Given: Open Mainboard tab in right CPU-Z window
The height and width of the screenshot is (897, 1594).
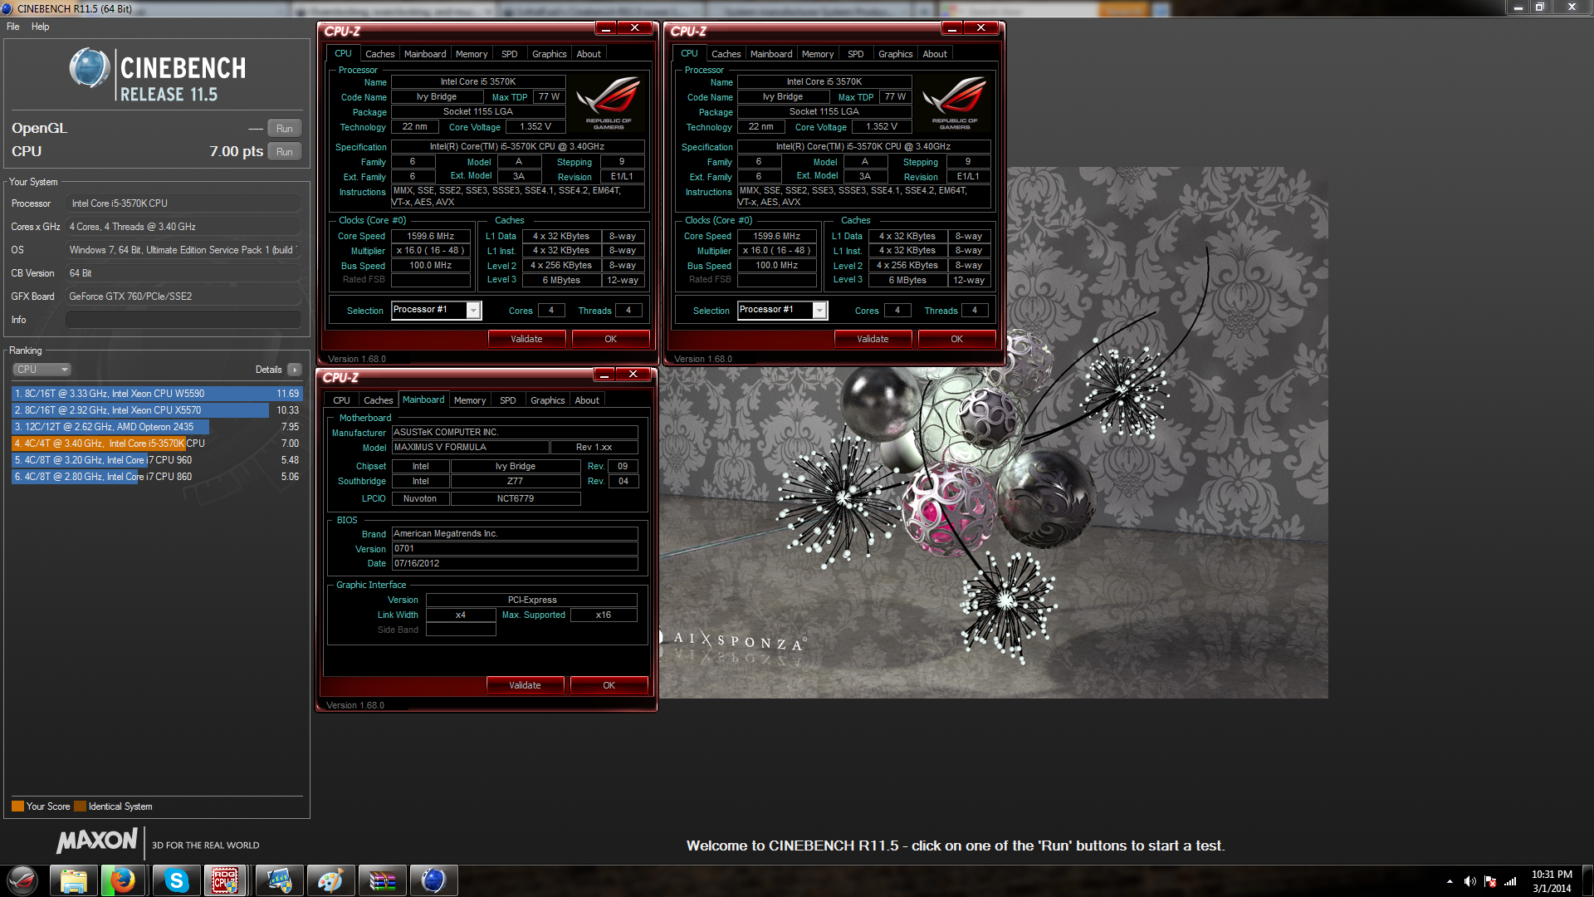Looking at the screenshot, I should pyautogui.click(x=771, y=54).
